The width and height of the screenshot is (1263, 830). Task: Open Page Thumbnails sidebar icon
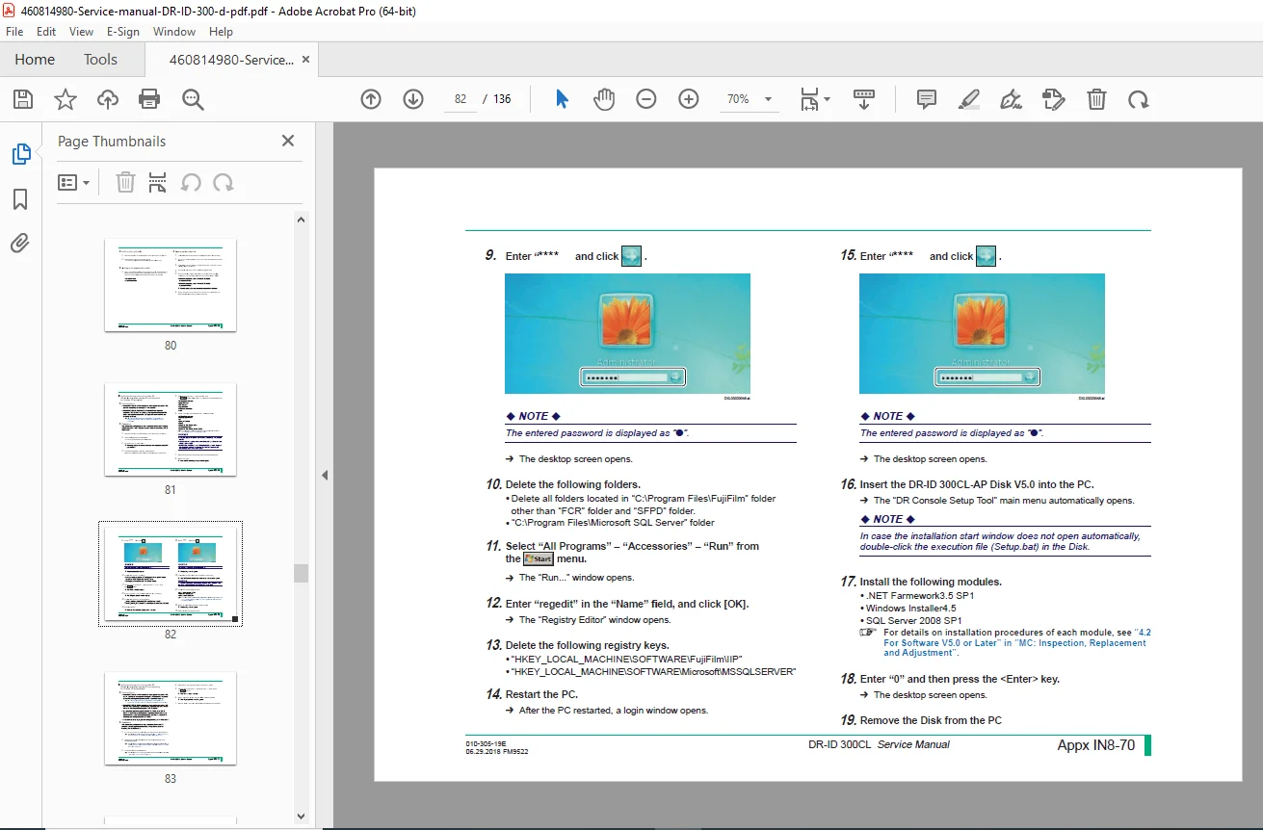point(20,154)
